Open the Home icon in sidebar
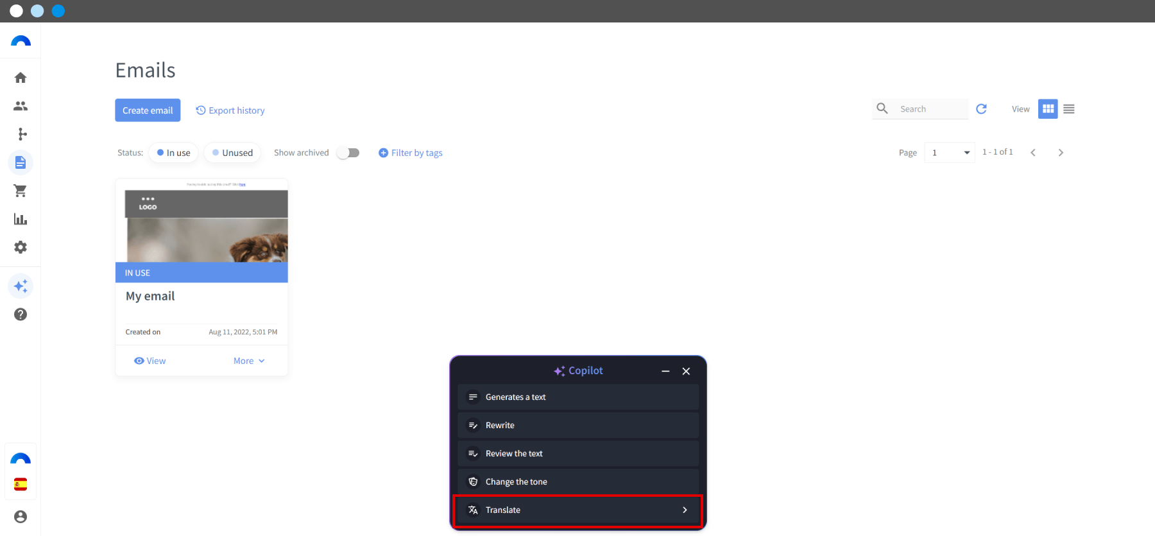 point(21,78)
